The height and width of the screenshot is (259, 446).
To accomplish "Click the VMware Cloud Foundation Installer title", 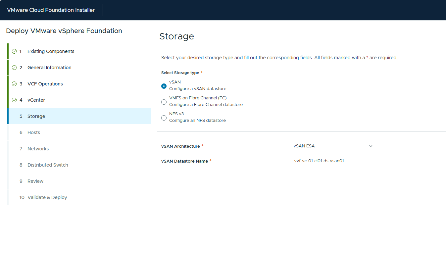I will [51, 10].
